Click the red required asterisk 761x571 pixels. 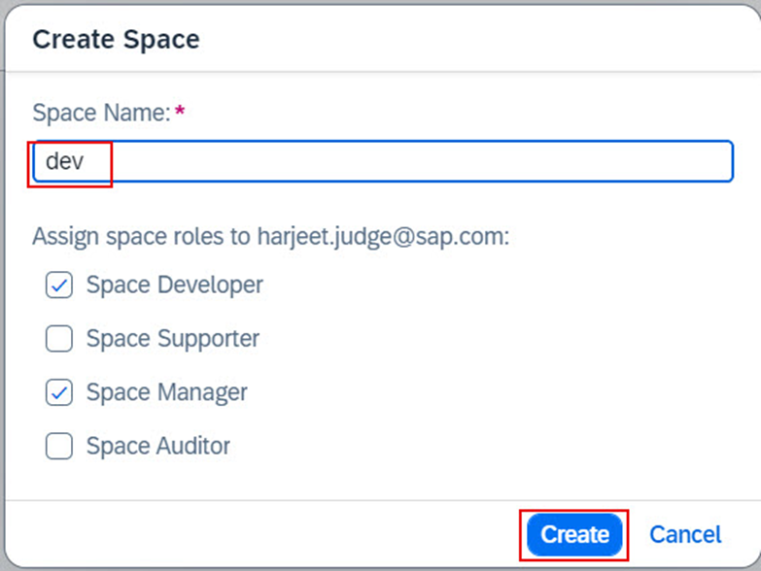coord(180,112)
